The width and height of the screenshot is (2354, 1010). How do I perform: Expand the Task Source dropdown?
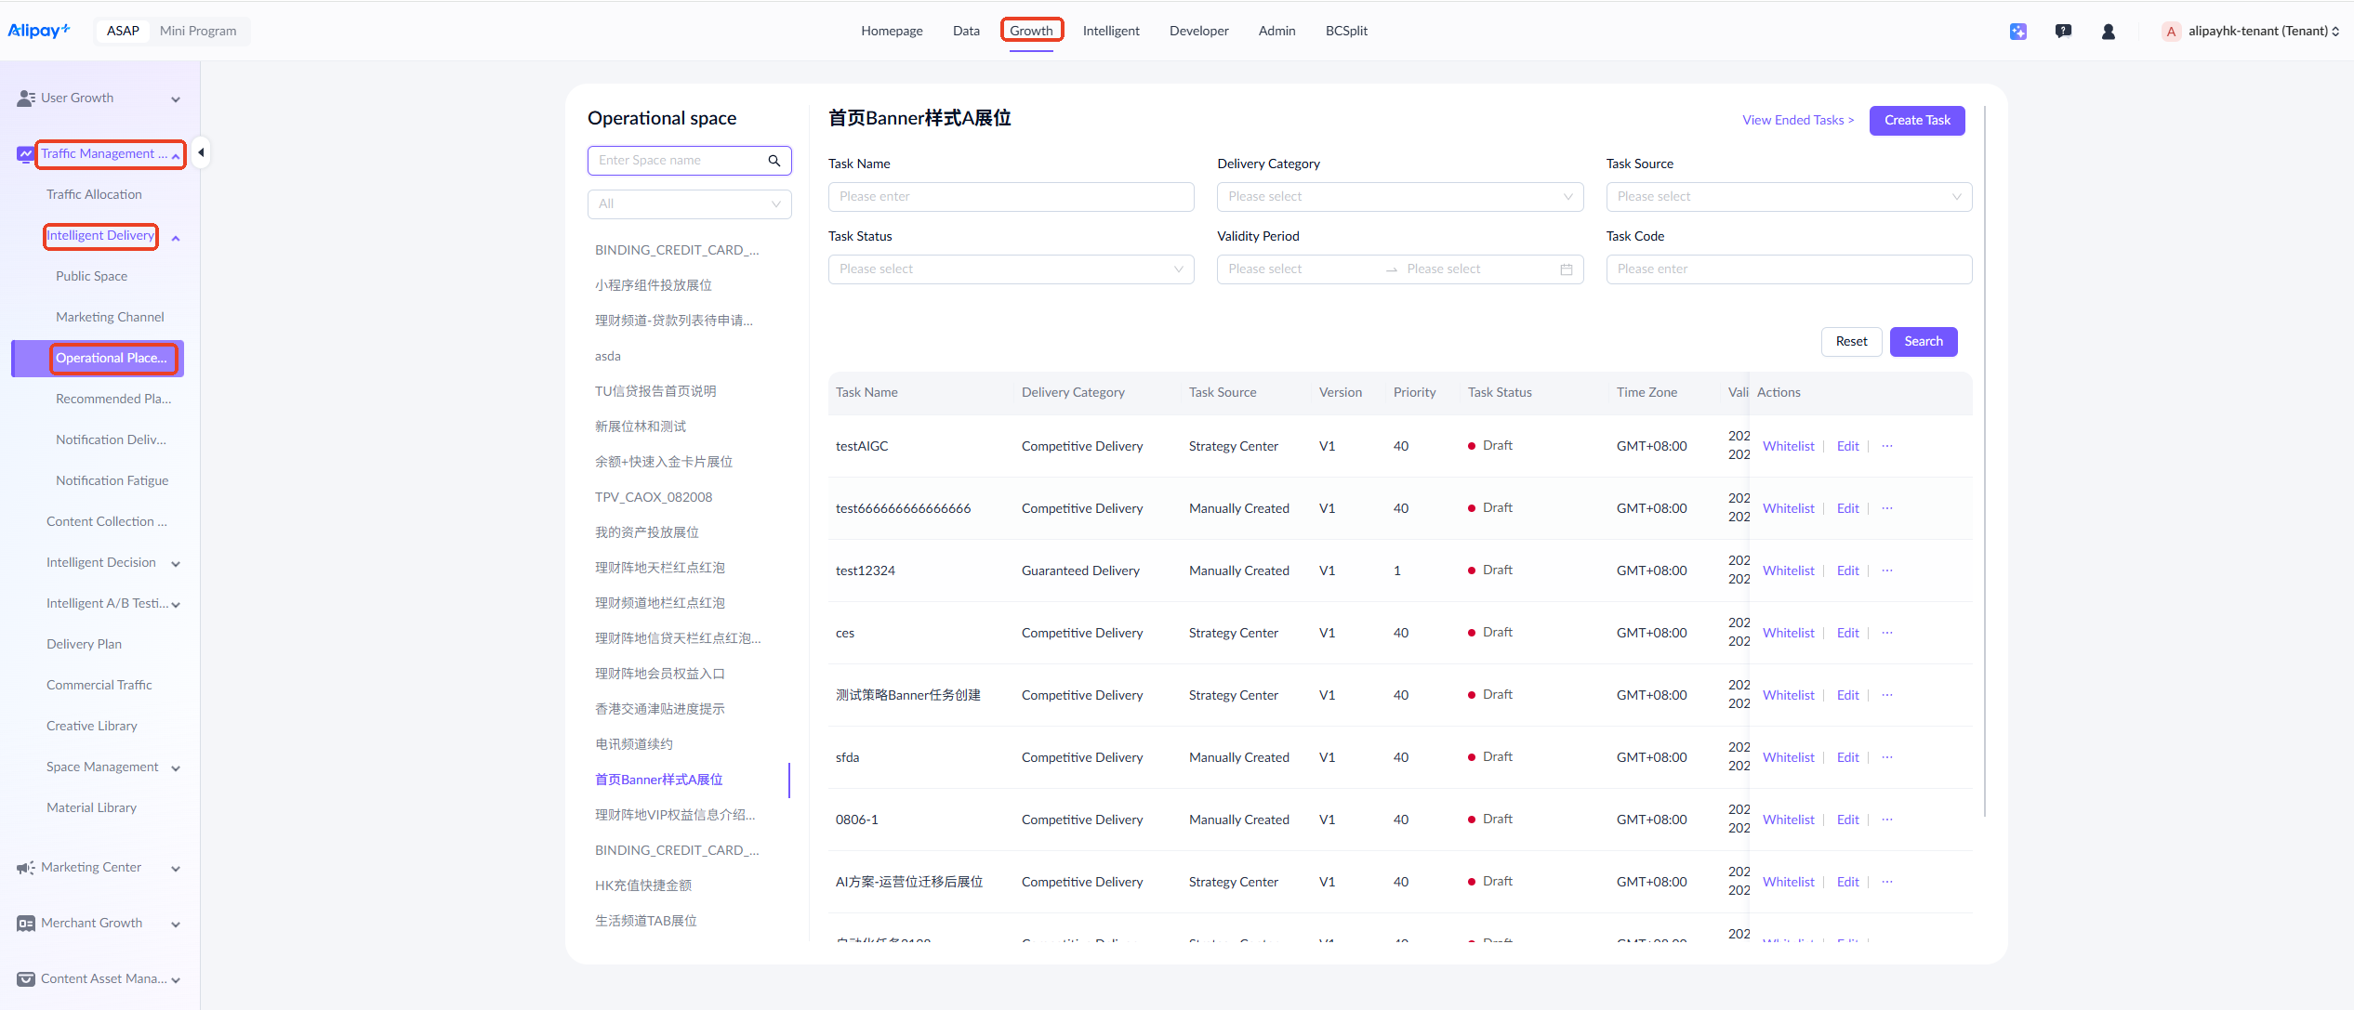pos(1788,197)
